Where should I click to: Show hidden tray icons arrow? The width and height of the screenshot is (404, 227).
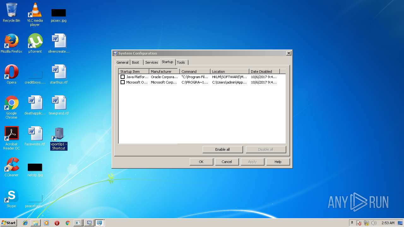(352, 223)
